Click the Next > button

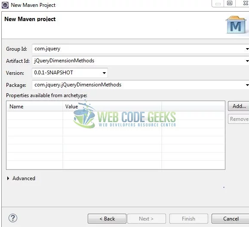[147, 219]
